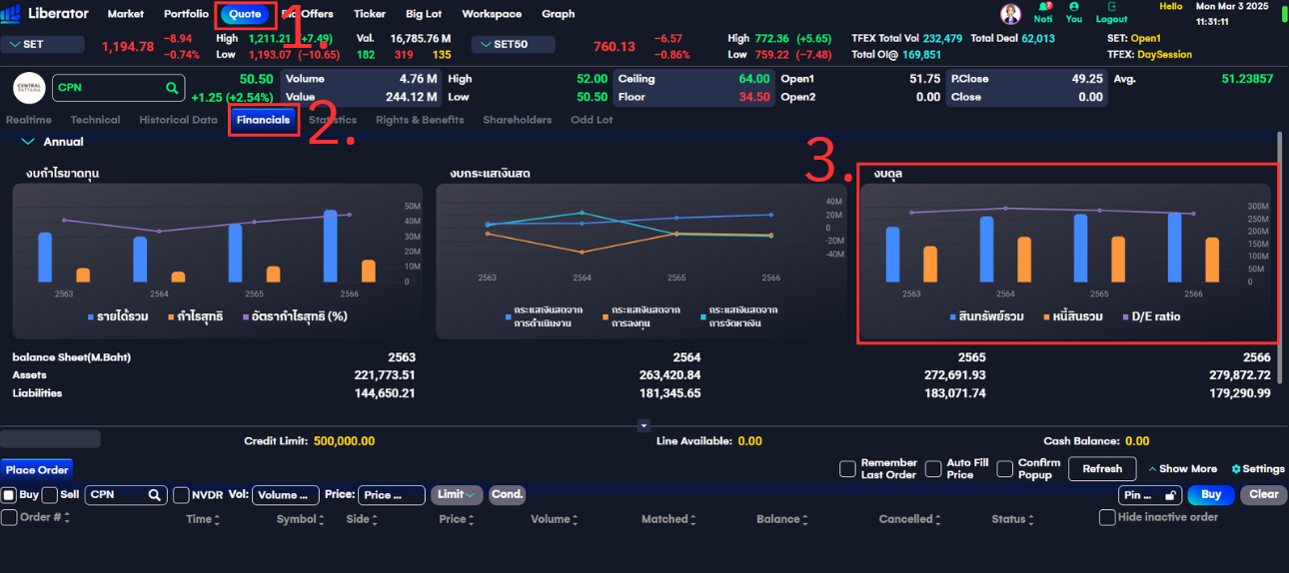Open the Market menu
Screen dimensions: 1289x573
tap(125, 14)
